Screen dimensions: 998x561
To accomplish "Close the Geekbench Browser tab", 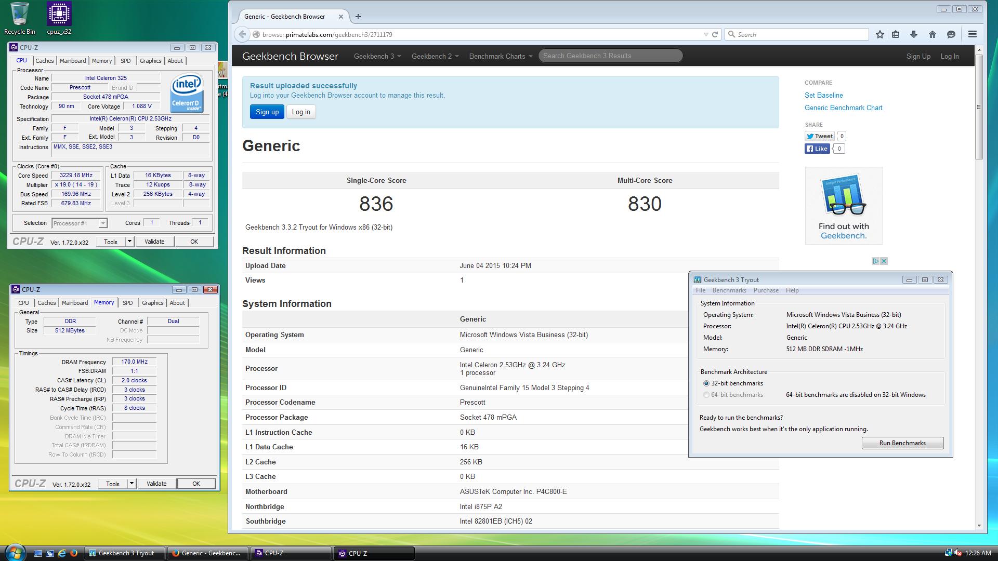I will coord(341,17).
